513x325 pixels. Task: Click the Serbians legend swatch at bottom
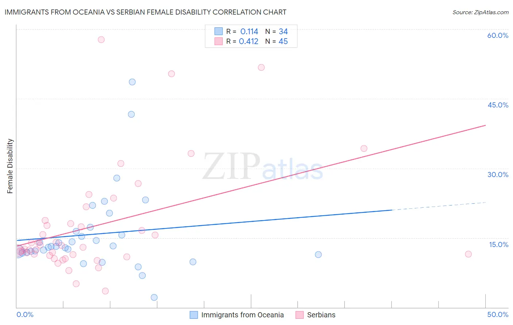pos(300,315)
